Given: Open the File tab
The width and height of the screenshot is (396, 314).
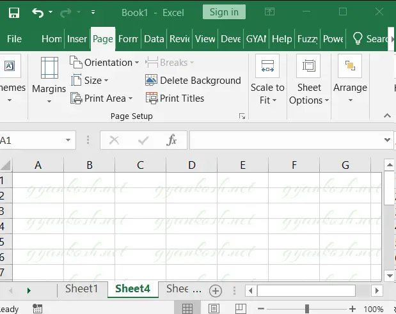Looking at the screenshot, I should [x=14, y=39].
